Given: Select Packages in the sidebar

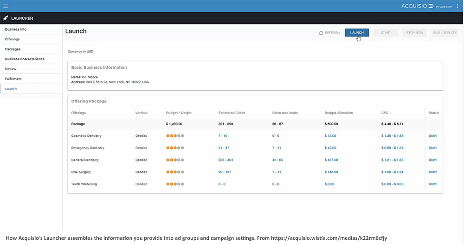Looking at the screenshot, I should click(13, 49).
